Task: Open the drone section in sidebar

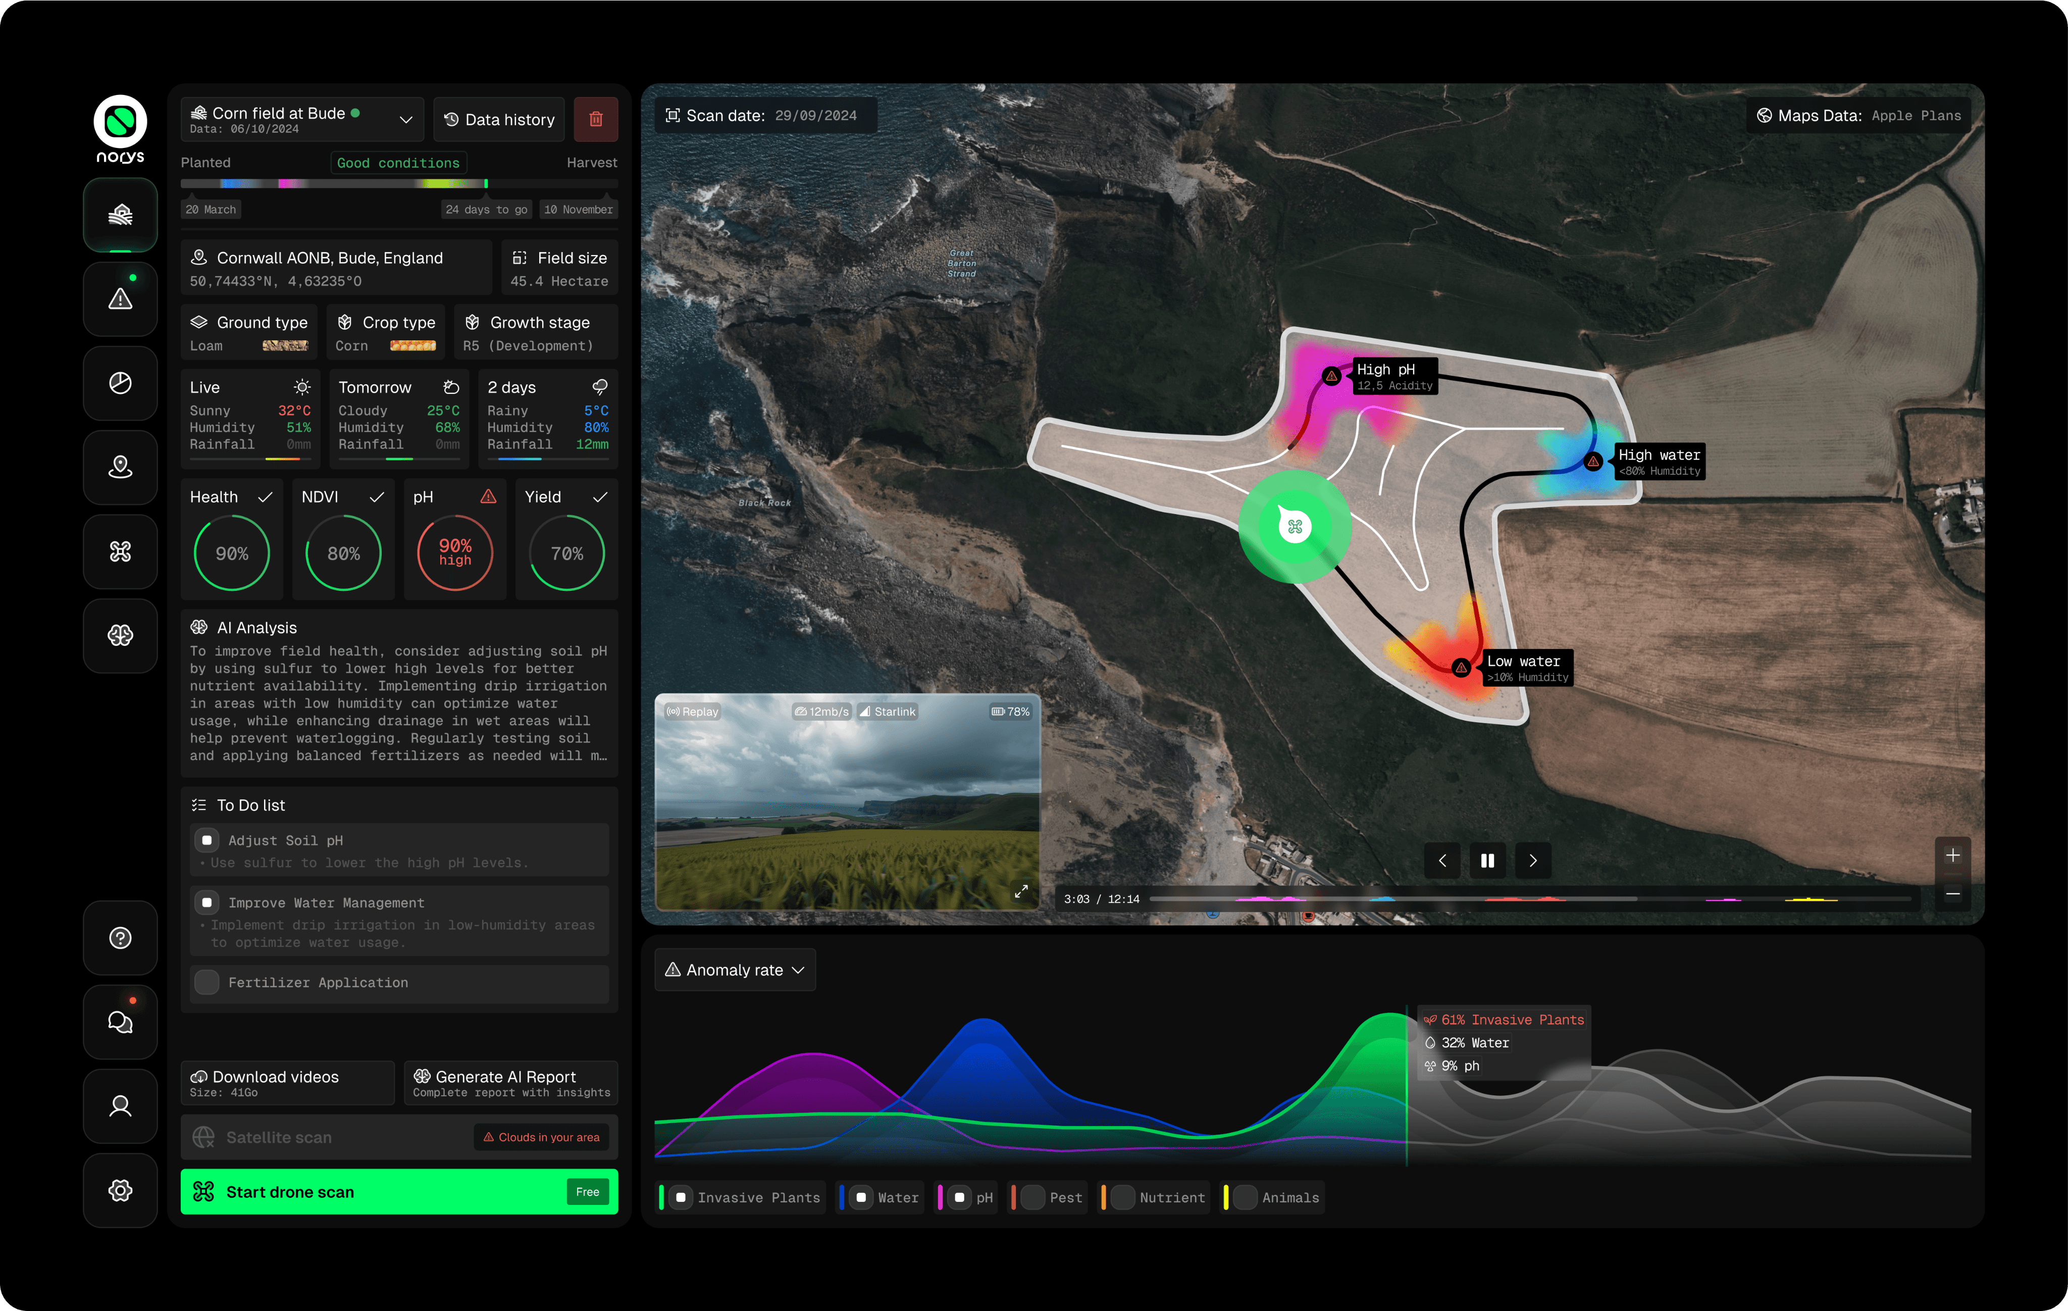Action: pos(120,551)
